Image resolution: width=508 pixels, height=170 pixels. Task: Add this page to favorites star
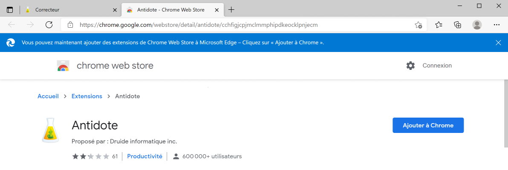pos(418,25)
